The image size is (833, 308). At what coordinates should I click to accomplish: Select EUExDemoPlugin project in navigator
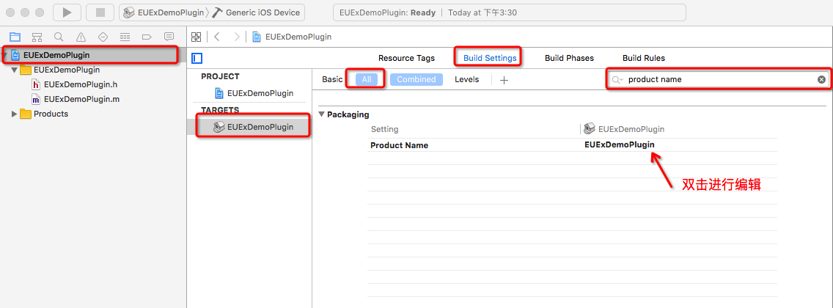point(56,55)
